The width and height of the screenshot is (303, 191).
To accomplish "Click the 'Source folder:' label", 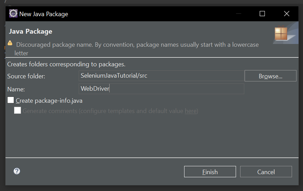I will [x=26, y=76].
